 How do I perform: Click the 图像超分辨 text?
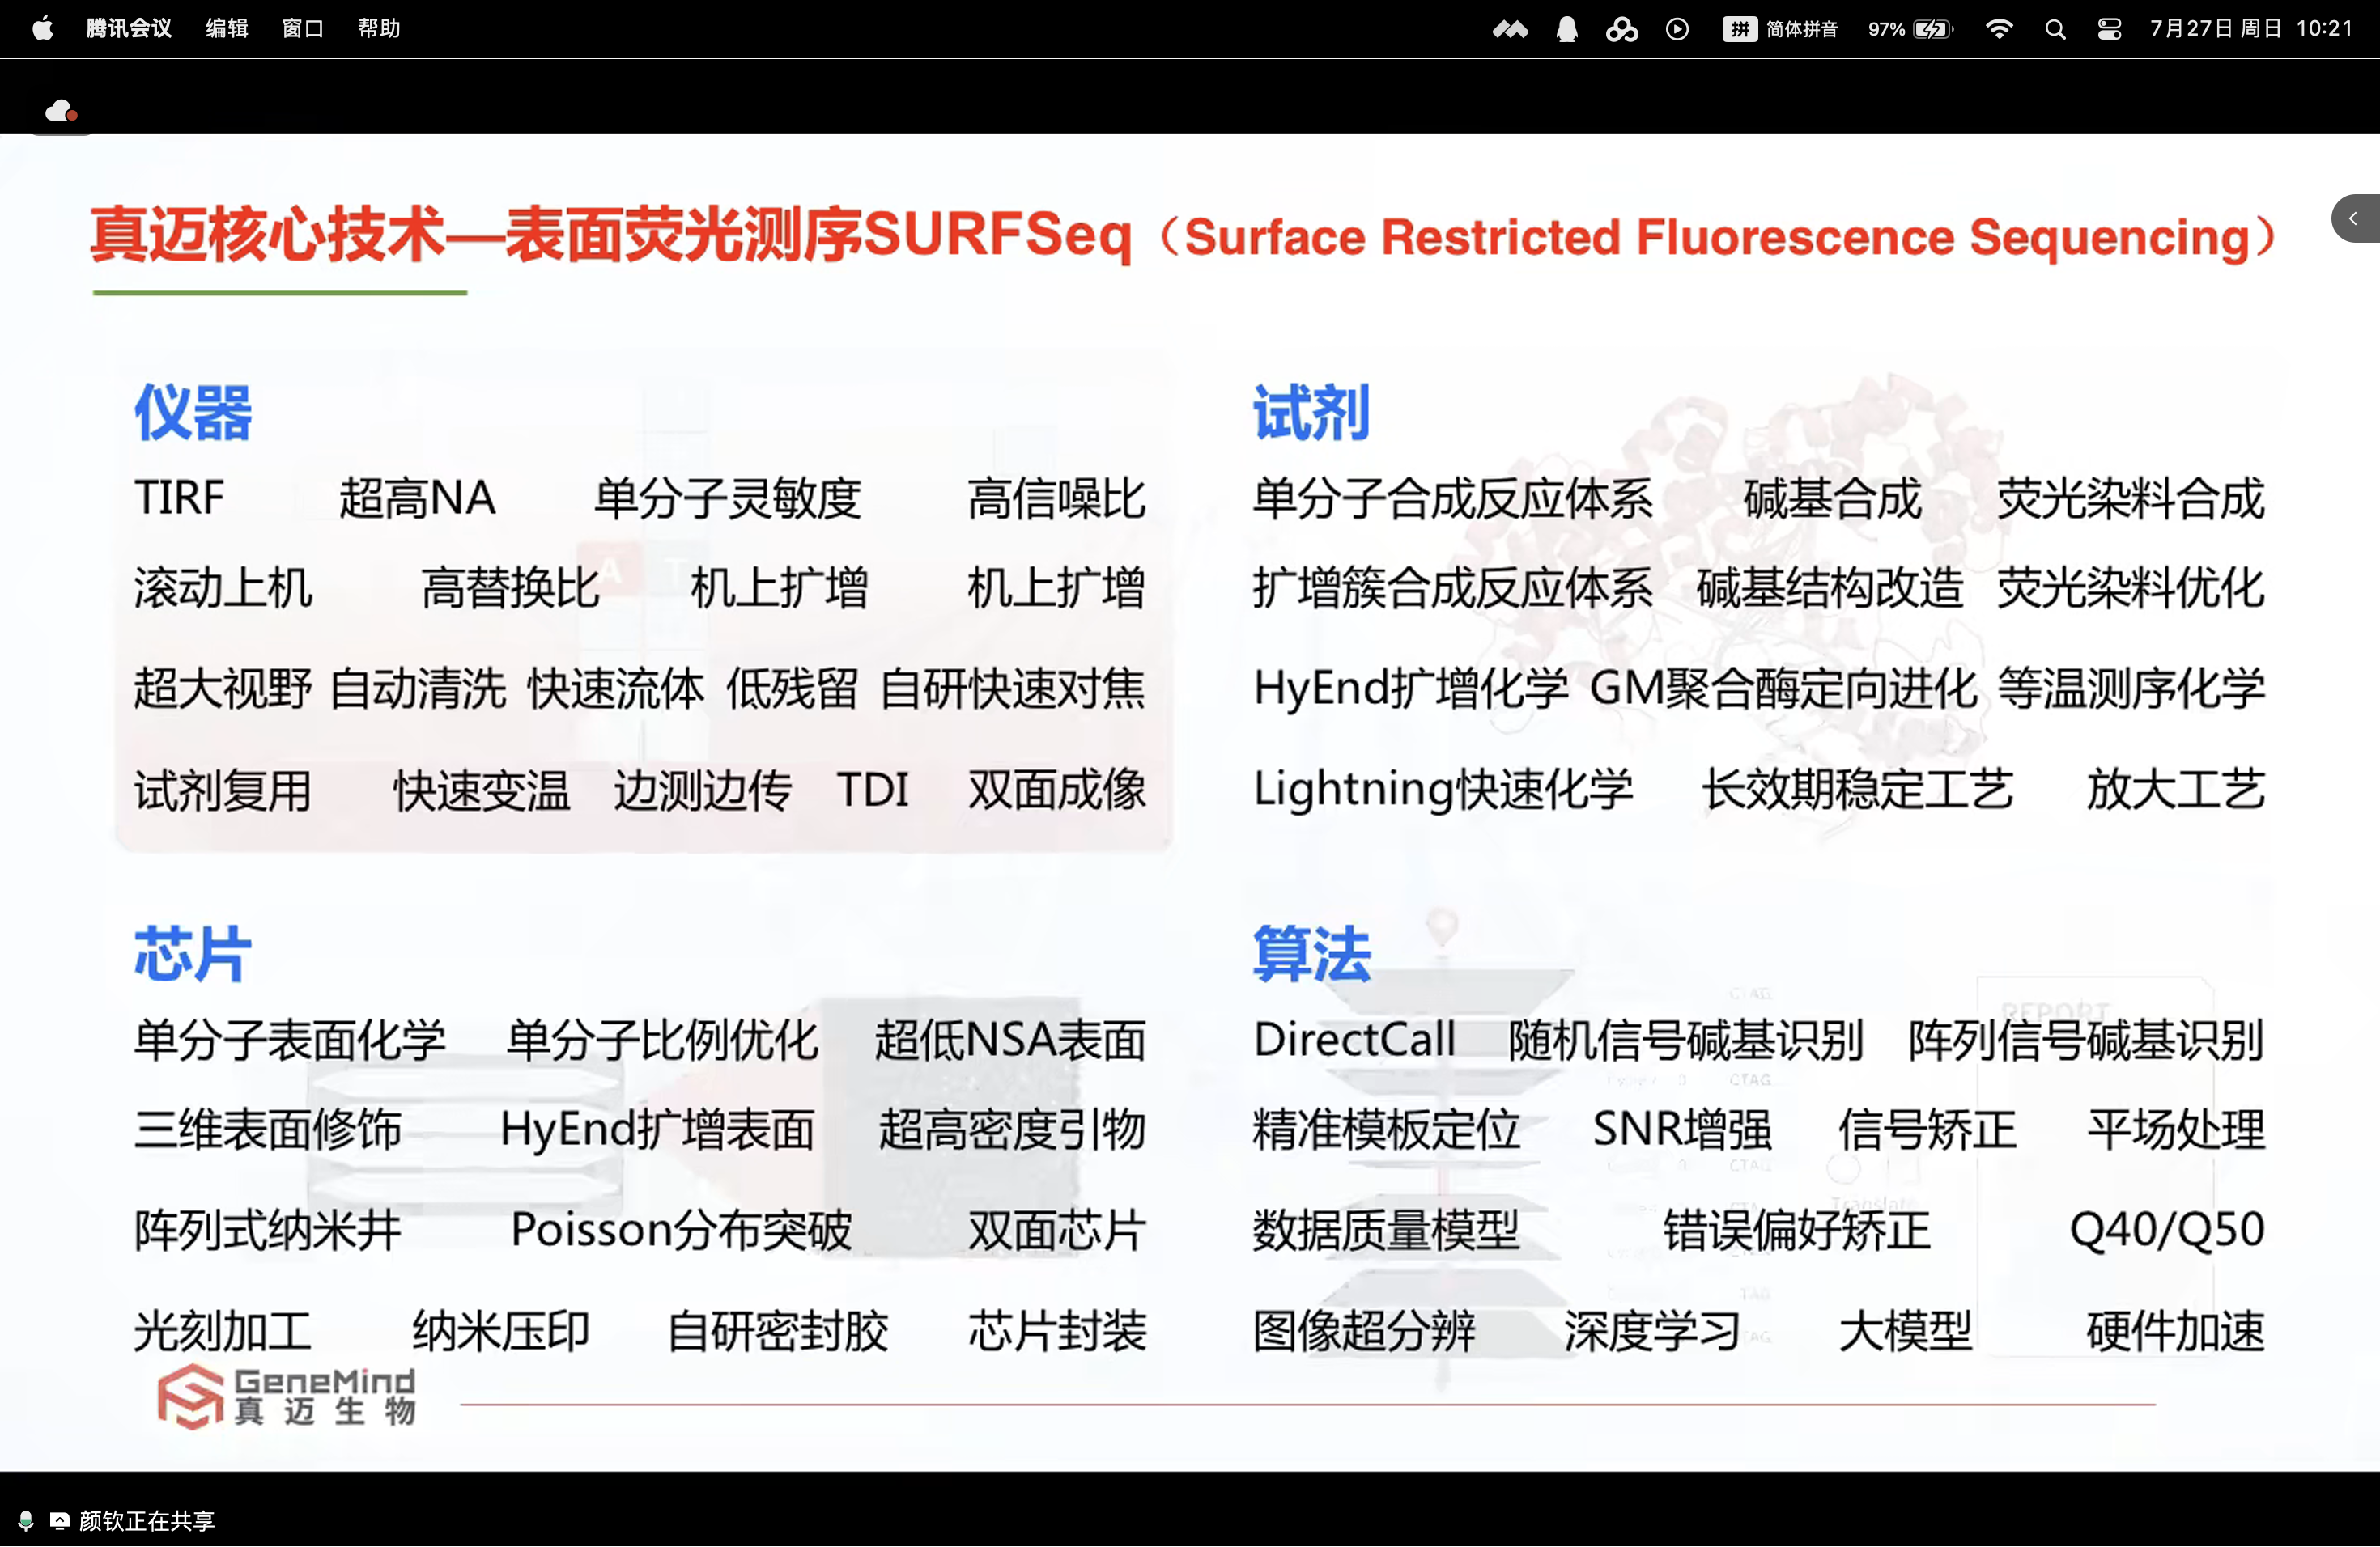1364,1331
